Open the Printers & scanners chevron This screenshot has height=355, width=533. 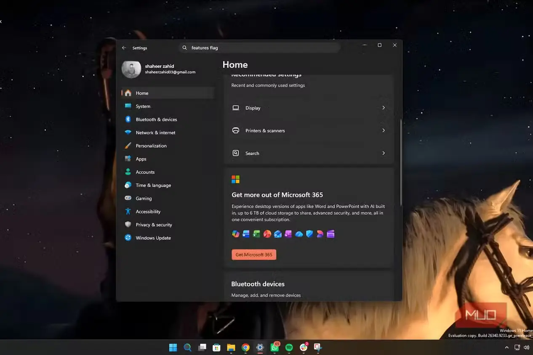(x=384, y=130)
